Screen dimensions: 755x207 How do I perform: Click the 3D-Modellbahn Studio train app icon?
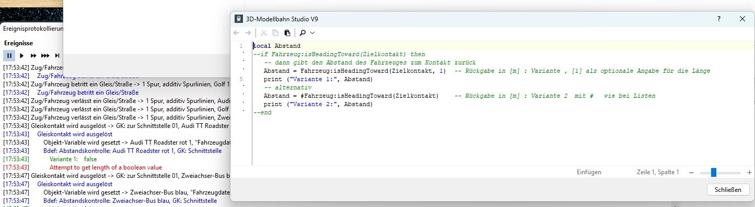point(238,19)
